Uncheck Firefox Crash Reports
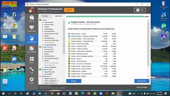The image size is (170, 96). 43,29
